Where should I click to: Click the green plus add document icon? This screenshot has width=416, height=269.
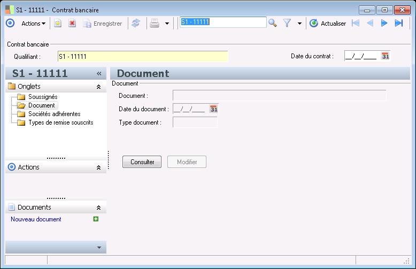pyautogui.click(x=96, y=219)
